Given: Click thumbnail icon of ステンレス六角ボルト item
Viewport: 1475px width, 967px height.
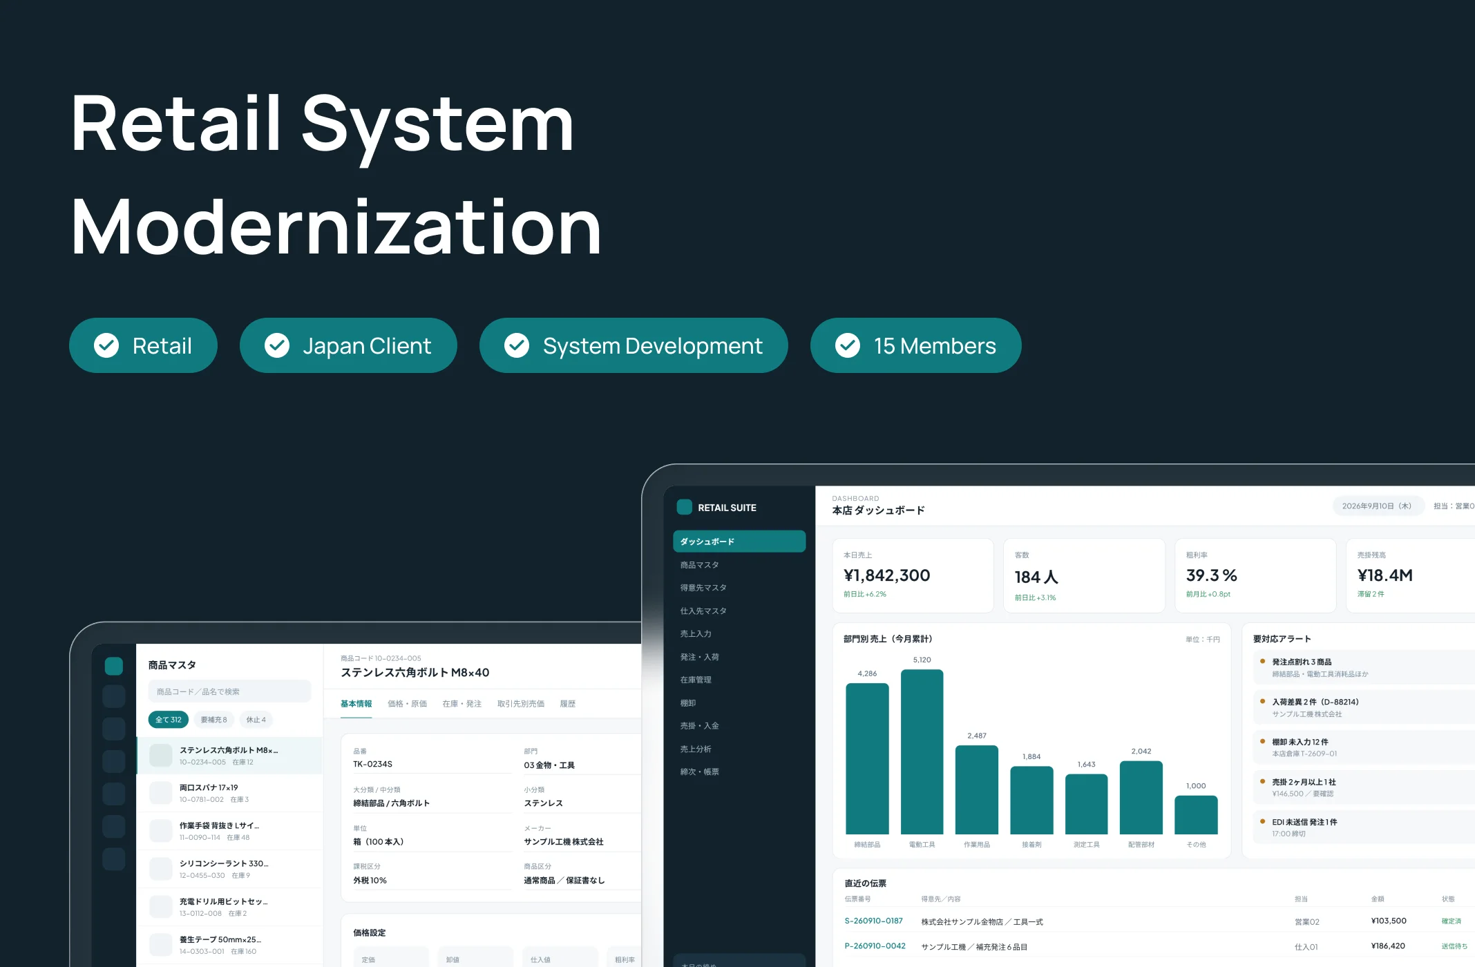Looking at the screenshot, I should pyautogui.click(x=161, y=755).
